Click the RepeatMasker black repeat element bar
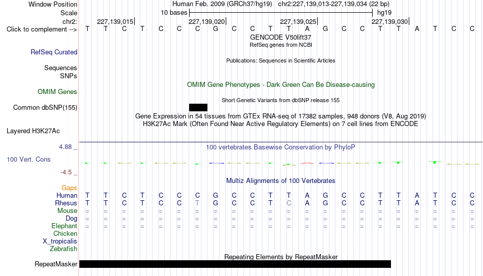The image size is (483, 276). click(235, 264)
